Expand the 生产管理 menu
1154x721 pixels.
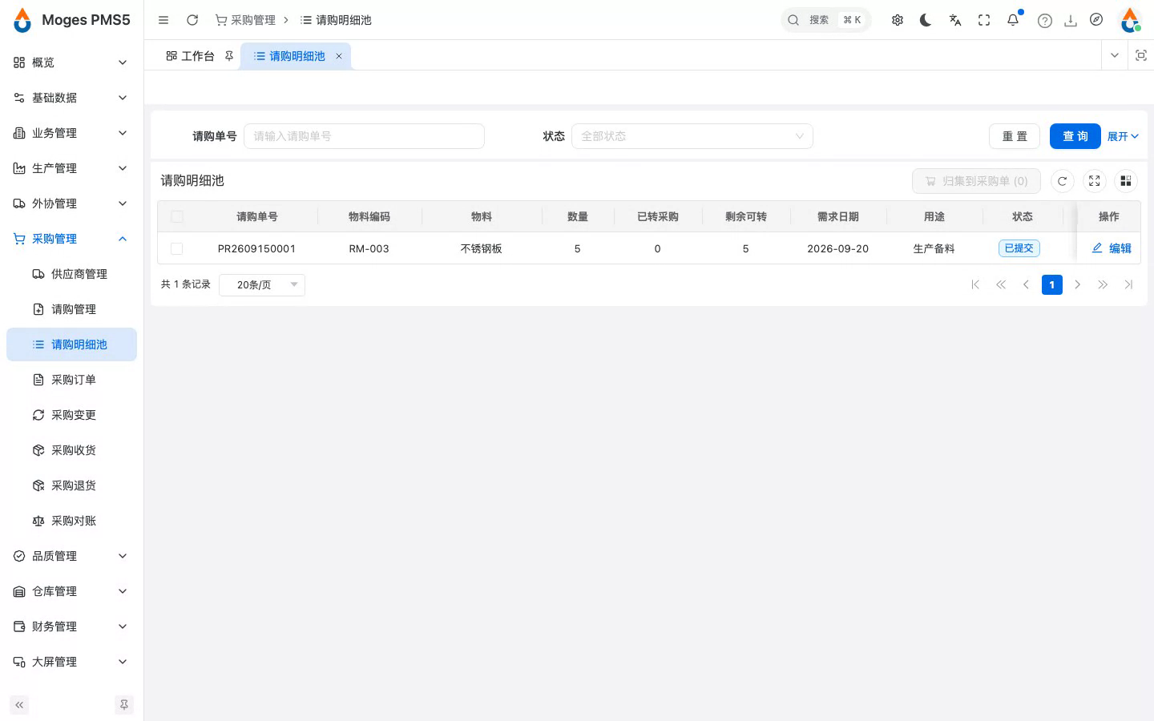coord(71,168)
